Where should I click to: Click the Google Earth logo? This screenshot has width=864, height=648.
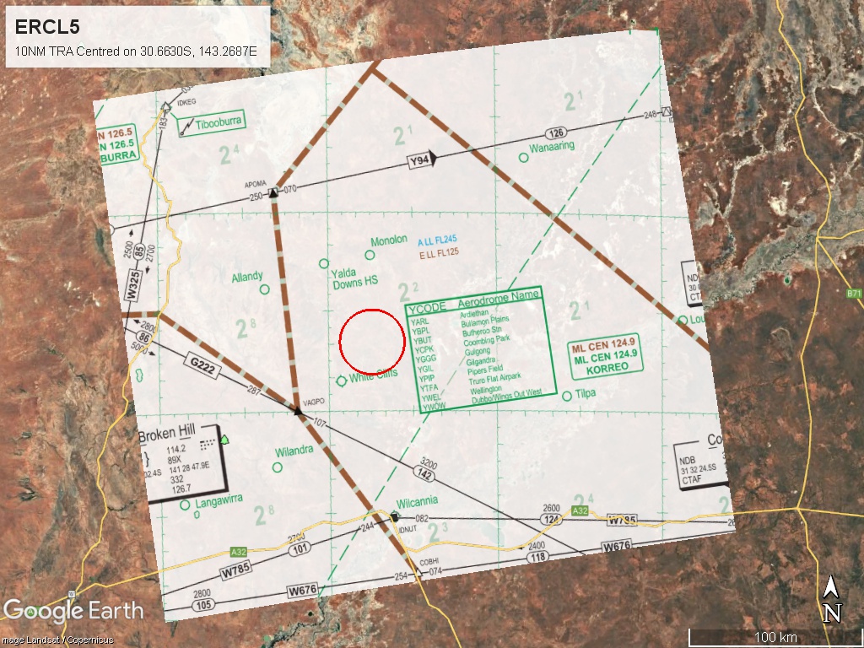click(73, 611)
